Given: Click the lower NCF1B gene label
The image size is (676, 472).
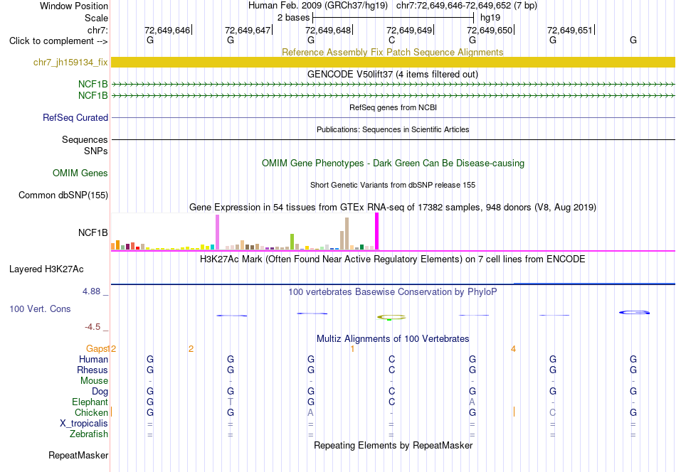Looking at the screenshot, I should (x=93, y=95).
